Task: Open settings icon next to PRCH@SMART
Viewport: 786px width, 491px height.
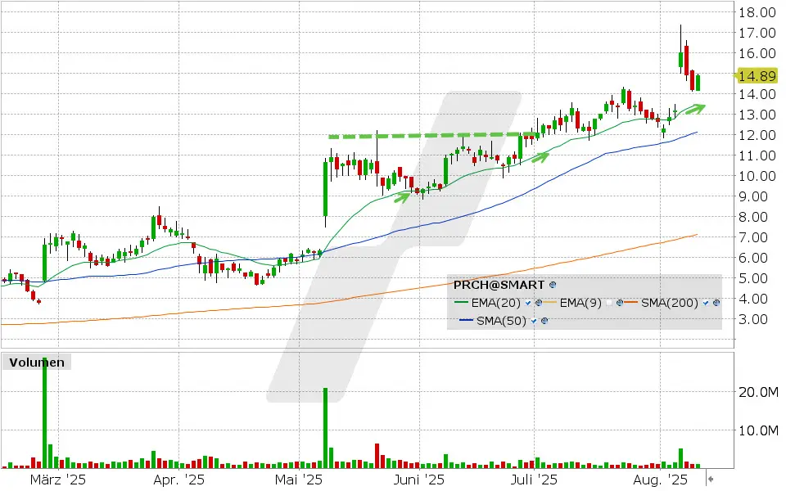Action: (x=553, y=285)
